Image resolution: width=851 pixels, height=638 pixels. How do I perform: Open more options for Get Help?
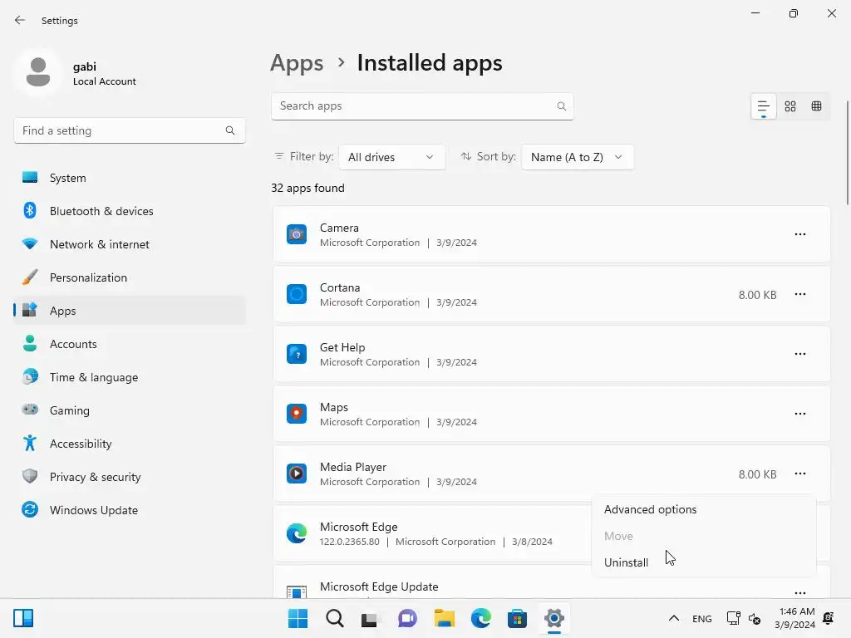pyautogui.click(x=800, y=354)
